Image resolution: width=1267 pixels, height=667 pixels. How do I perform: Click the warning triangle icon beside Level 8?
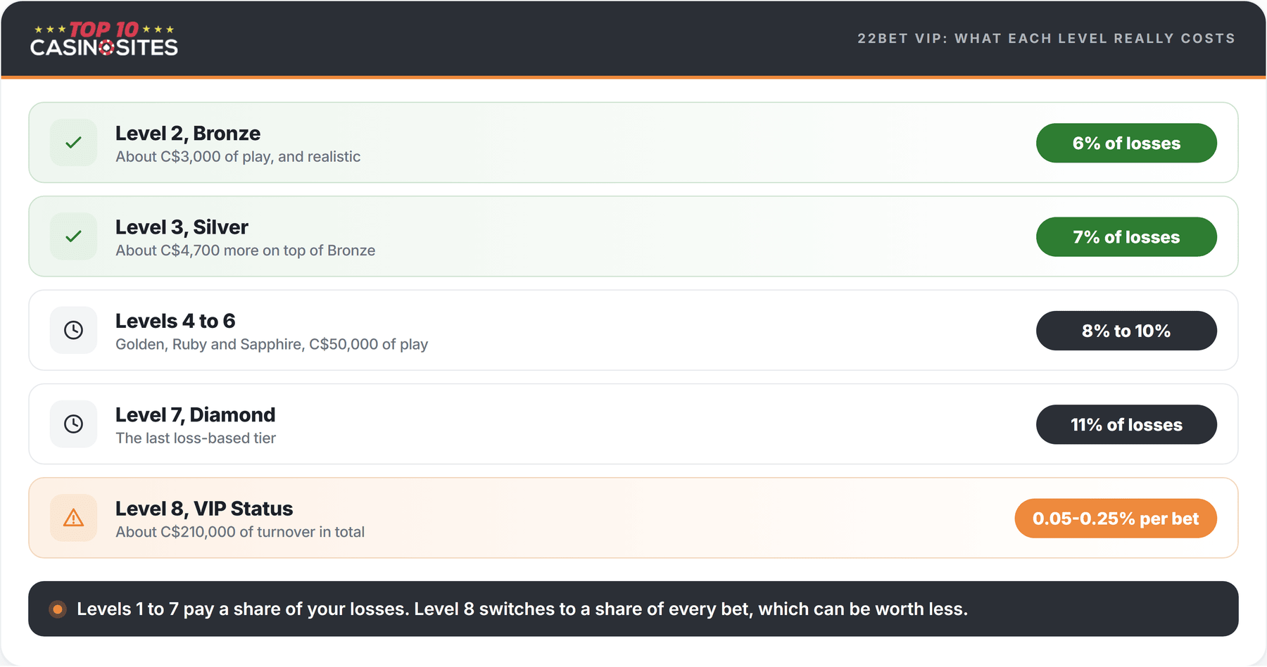pos(73,518)
